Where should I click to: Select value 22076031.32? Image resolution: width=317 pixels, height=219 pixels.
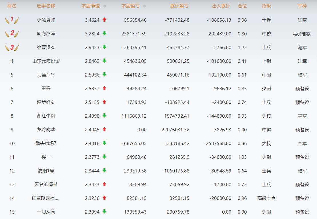[x=175, y=130]
